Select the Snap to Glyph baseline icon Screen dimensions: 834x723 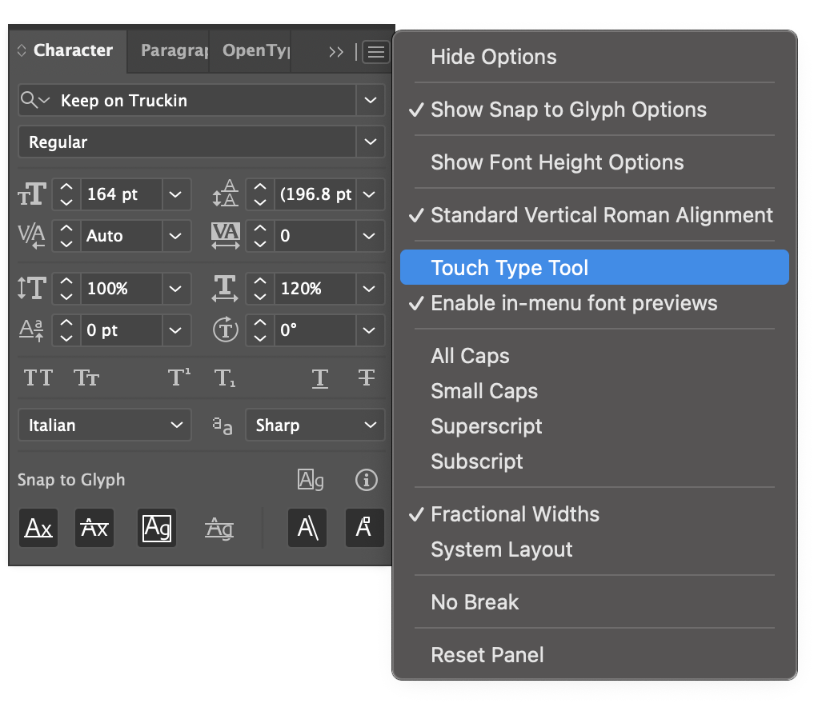point(38,528)
